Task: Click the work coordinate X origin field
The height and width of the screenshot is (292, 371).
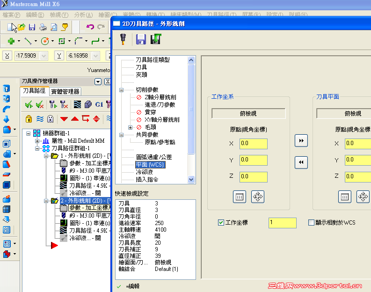Action: (x=254, y=144)
